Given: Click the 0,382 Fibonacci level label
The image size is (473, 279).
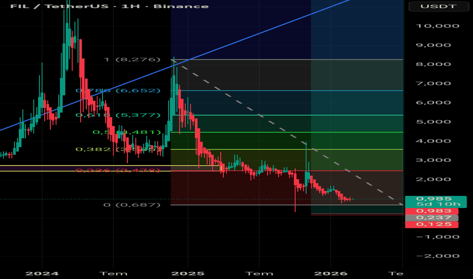Looking at the screenshot, I should point(118,149).
